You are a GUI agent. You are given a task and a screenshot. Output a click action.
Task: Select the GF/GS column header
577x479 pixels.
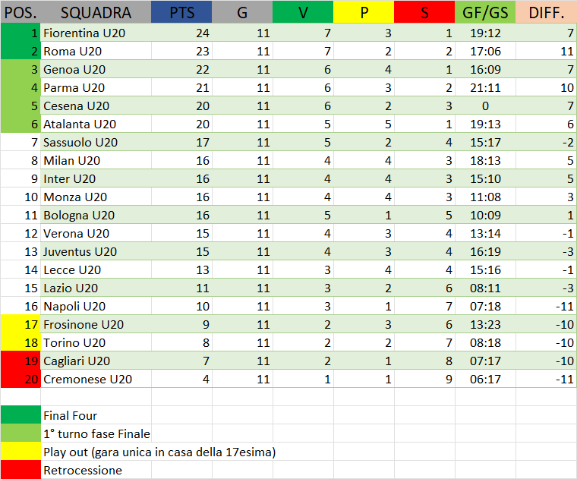click(485, 13)
